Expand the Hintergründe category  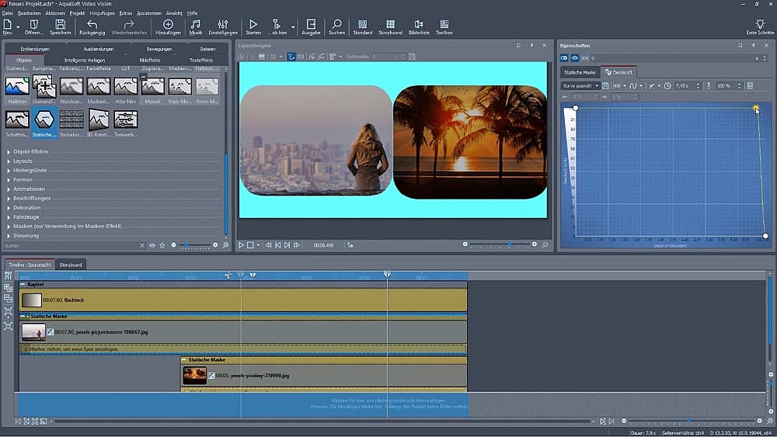coord(9,170)
